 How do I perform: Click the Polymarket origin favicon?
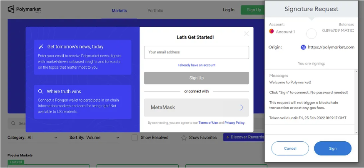pos(303,47)
